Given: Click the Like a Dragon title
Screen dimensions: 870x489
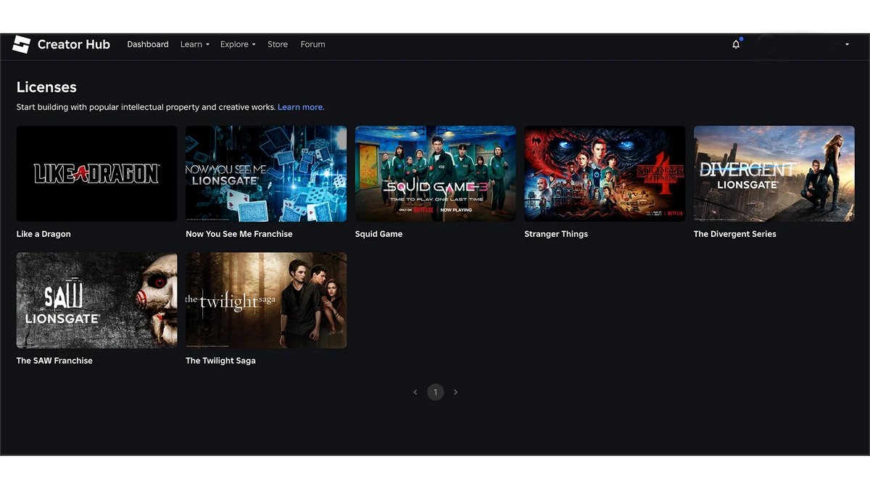Looking at the screenshot, I should click(x=43, y=234).
